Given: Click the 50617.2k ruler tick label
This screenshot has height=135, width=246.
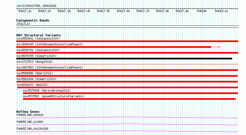Looking at the screenshot, I should coord(45,11).
